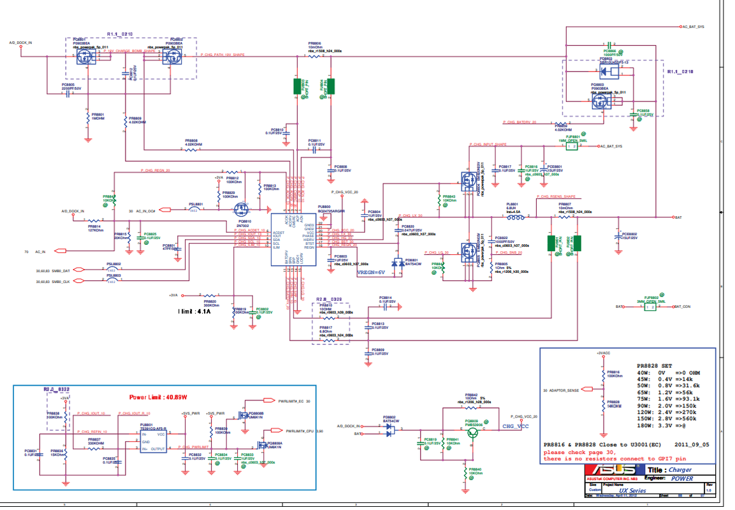The width and height of the screenshot is (735, 510).
Task: Click the PD8801 BAT54CW diode symbol
Action: tap(398, 264)
